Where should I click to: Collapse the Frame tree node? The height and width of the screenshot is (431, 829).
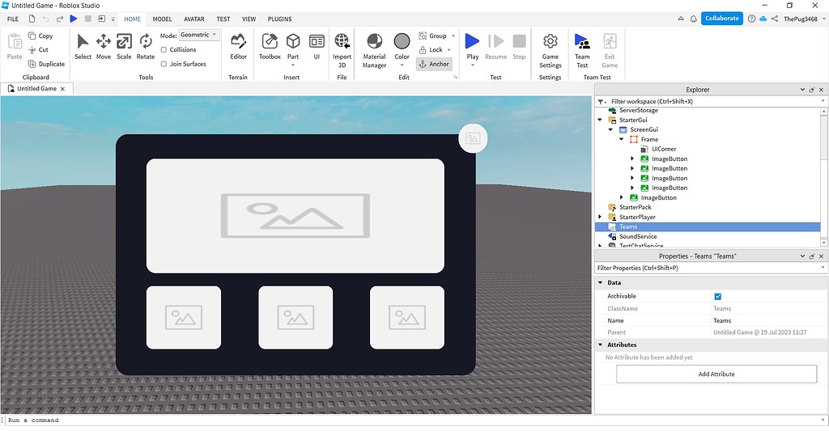(x=622, y=140)
